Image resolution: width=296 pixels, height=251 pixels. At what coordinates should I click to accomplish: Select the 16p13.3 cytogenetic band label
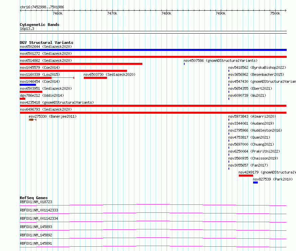(27, 29)
